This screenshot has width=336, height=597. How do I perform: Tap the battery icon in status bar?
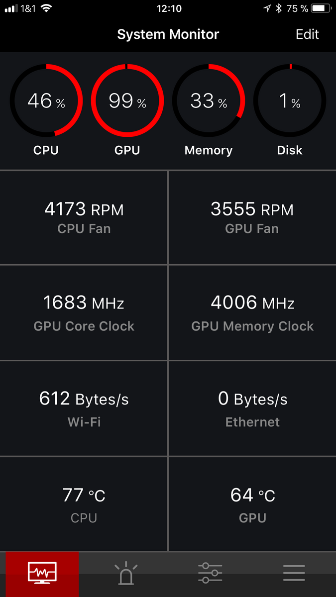coord(321,8)
